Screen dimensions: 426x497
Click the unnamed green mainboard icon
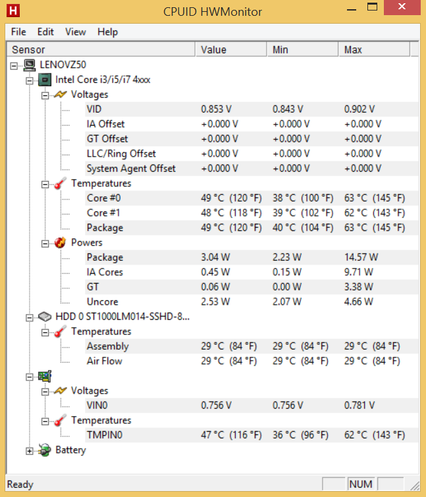45,377
